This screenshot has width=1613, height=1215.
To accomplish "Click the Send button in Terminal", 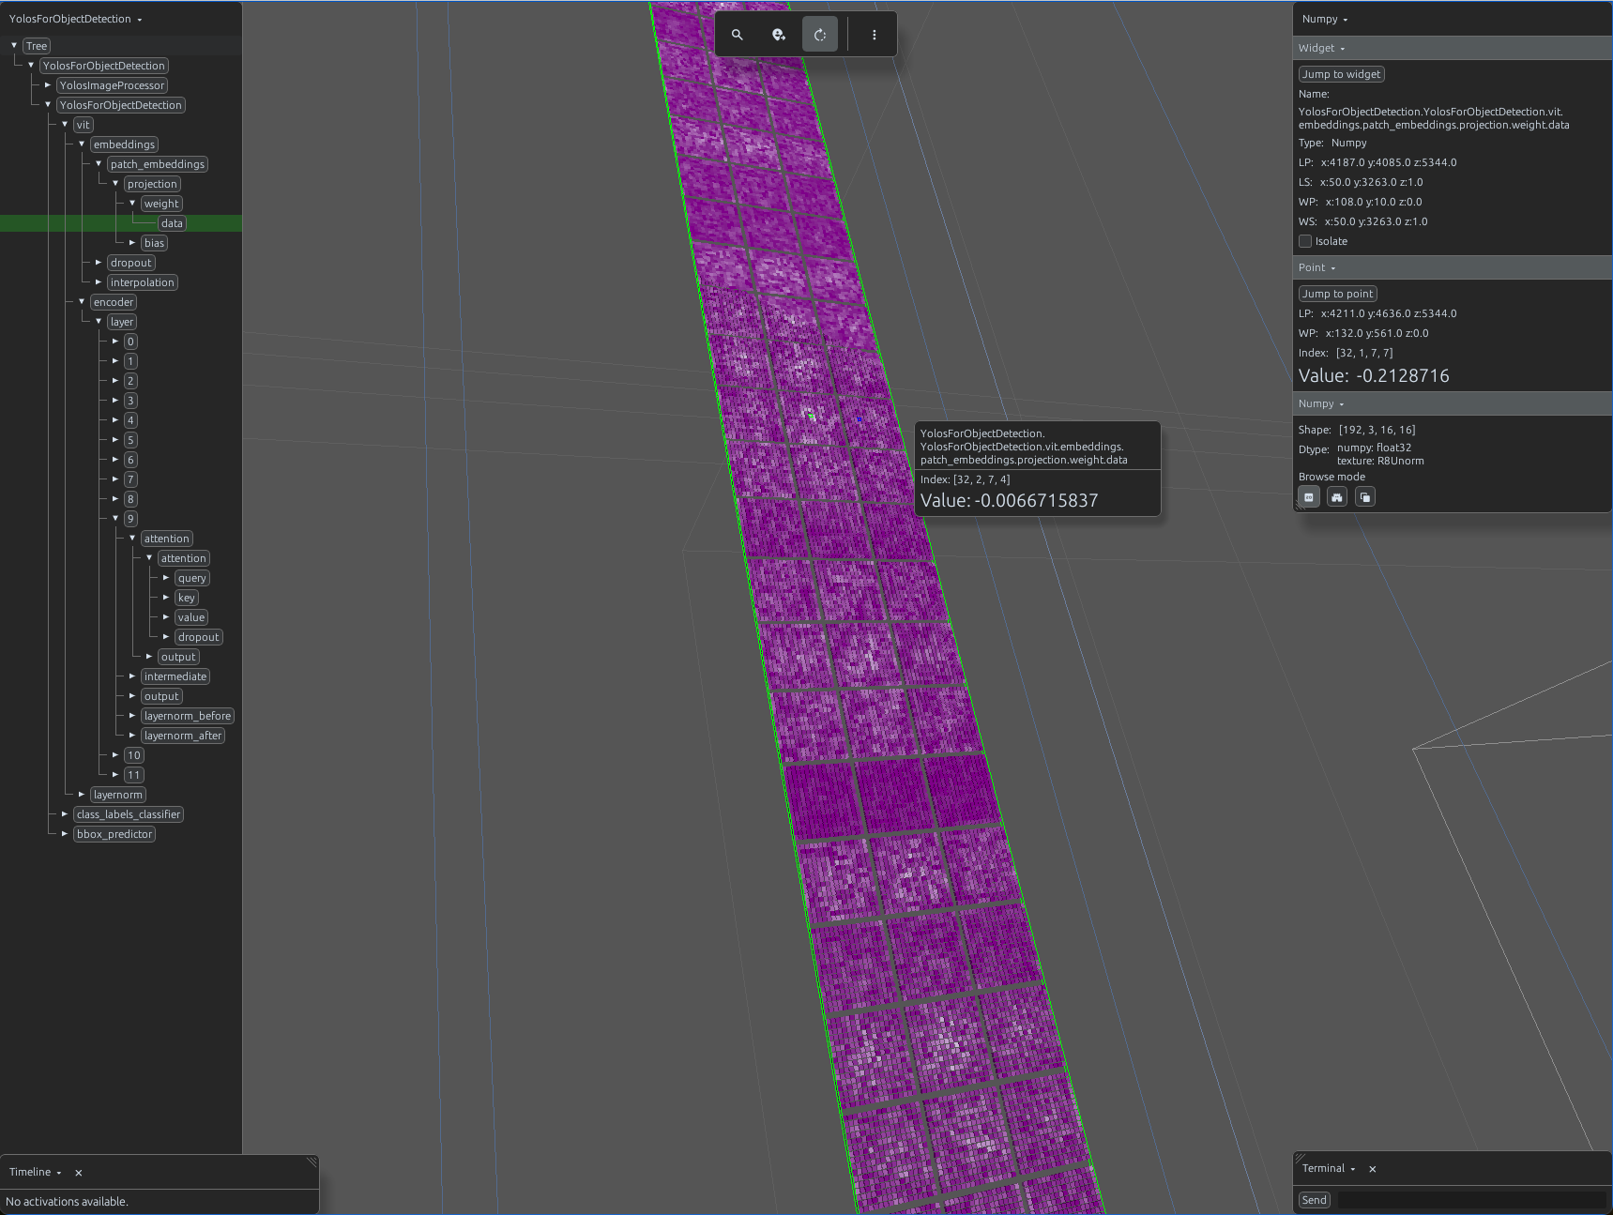I will (1315, 1200).
